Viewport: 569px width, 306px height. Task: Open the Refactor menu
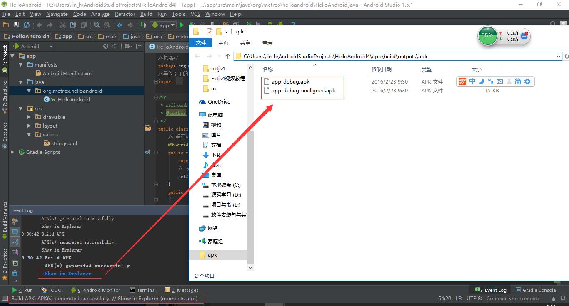pos(125,14)
